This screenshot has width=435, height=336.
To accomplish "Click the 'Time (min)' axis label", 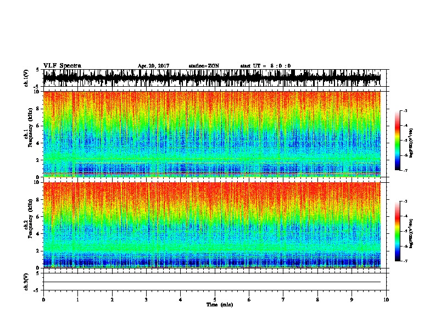I will pos(220,305).
